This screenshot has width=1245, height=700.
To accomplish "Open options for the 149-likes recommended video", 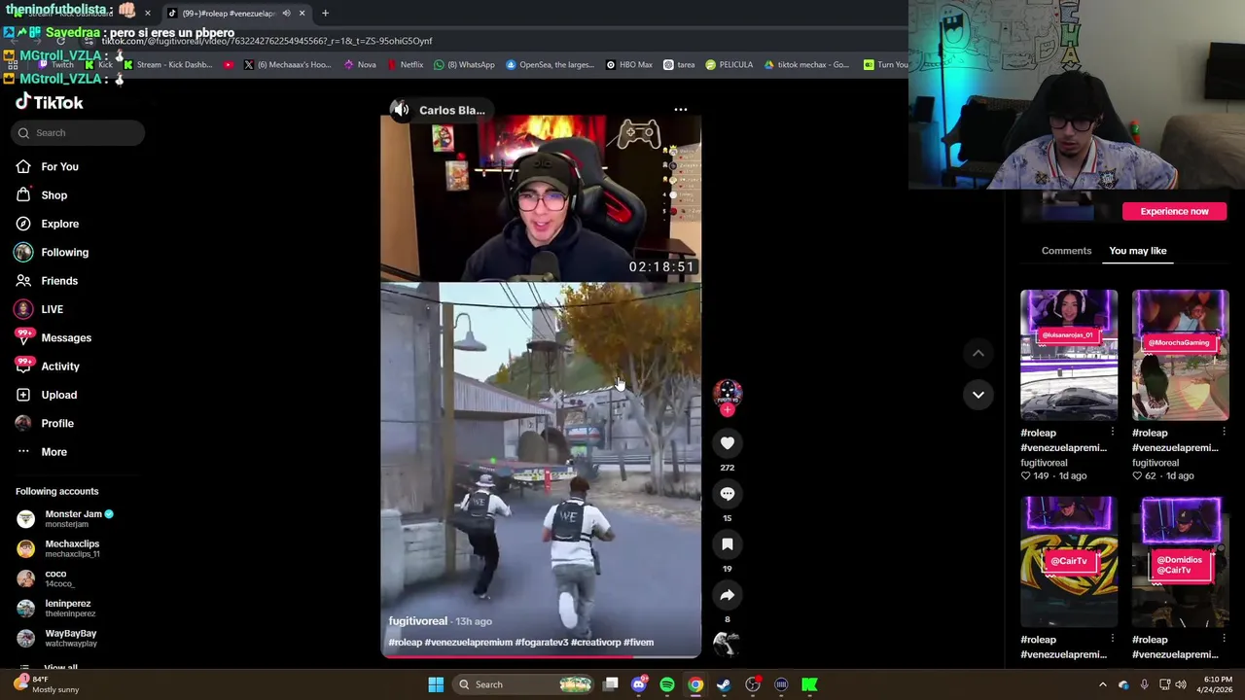I will coord(1112,432).
